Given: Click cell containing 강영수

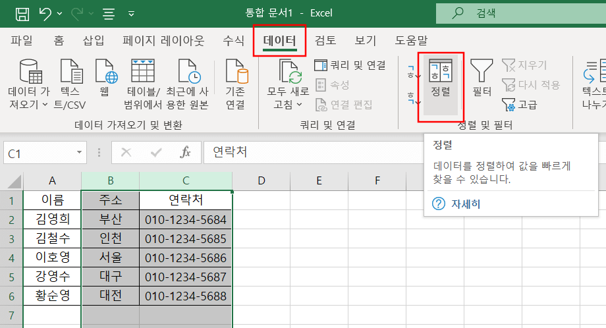Looking at the screenshot, I should pyautogui.click(x=52, y=277).
